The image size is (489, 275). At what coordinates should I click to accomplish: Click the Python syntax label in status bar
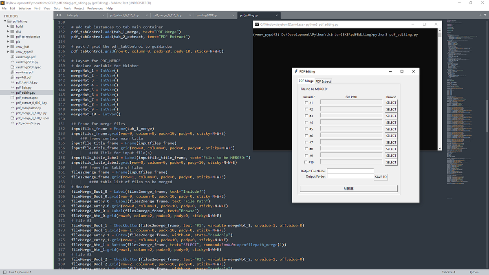474,272
